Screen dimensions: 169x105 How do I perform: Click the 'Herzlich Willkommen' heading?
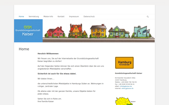click(x=48, y=53)
